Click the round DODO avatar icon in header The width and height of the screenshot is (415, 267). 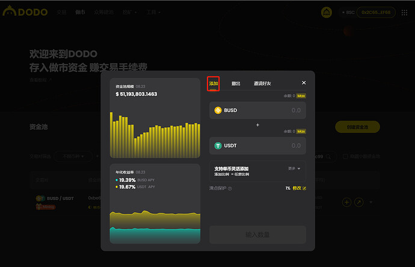[x=327, y=12]
